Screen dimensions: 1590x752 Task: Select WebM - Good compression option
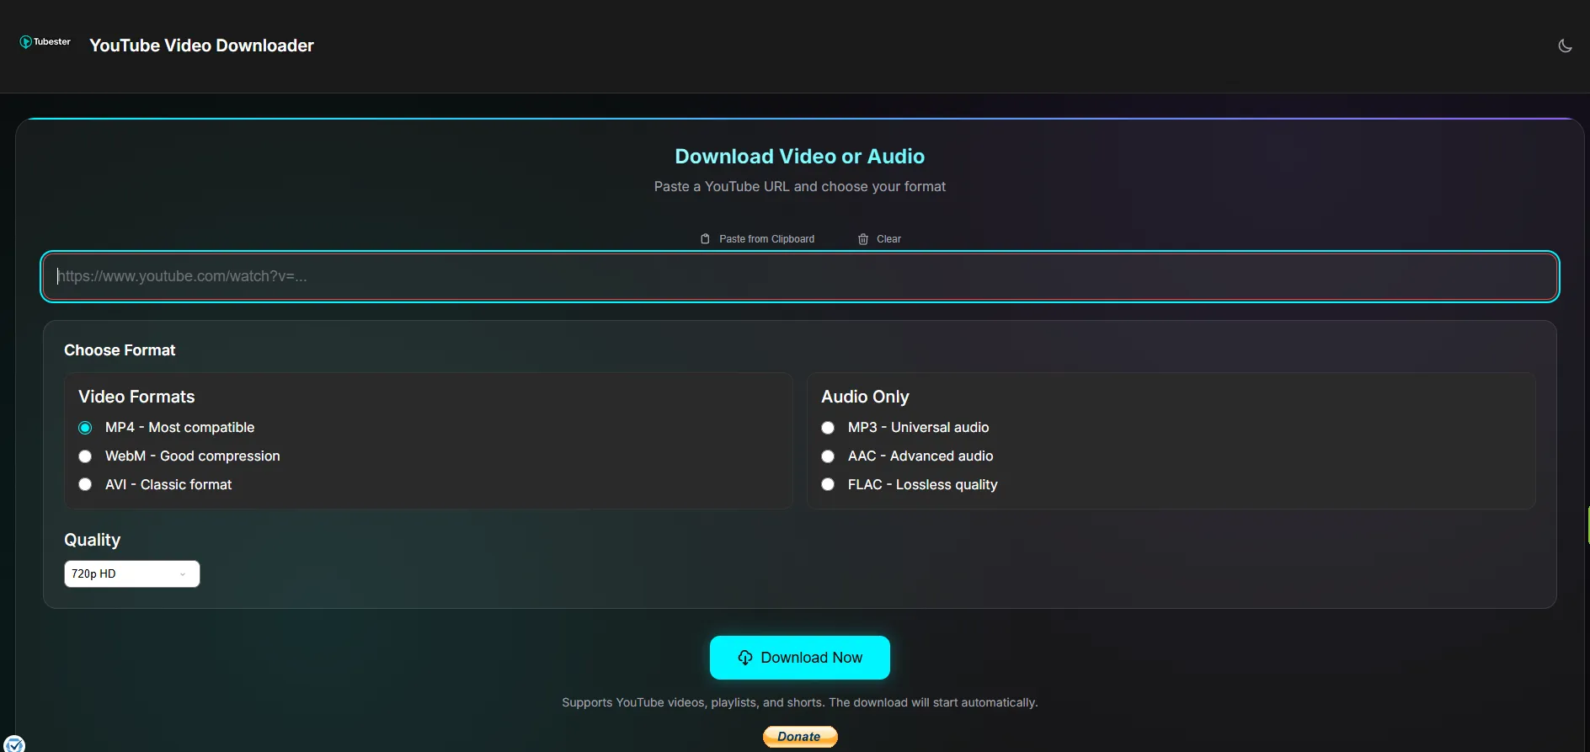click(x=85, y=456)
